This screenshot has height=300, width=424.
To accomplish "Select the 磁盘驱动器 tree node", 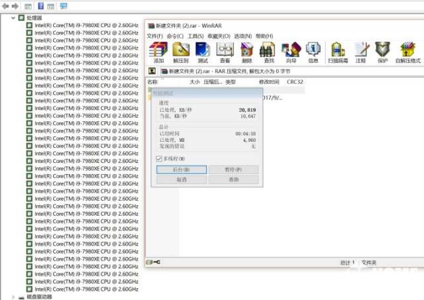I will pyautogui.click(x=39, y=297).
